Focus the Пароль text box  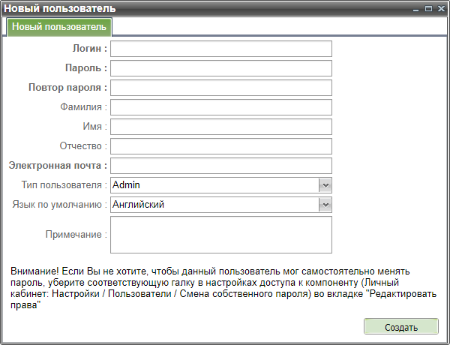(x=220, y=68)
